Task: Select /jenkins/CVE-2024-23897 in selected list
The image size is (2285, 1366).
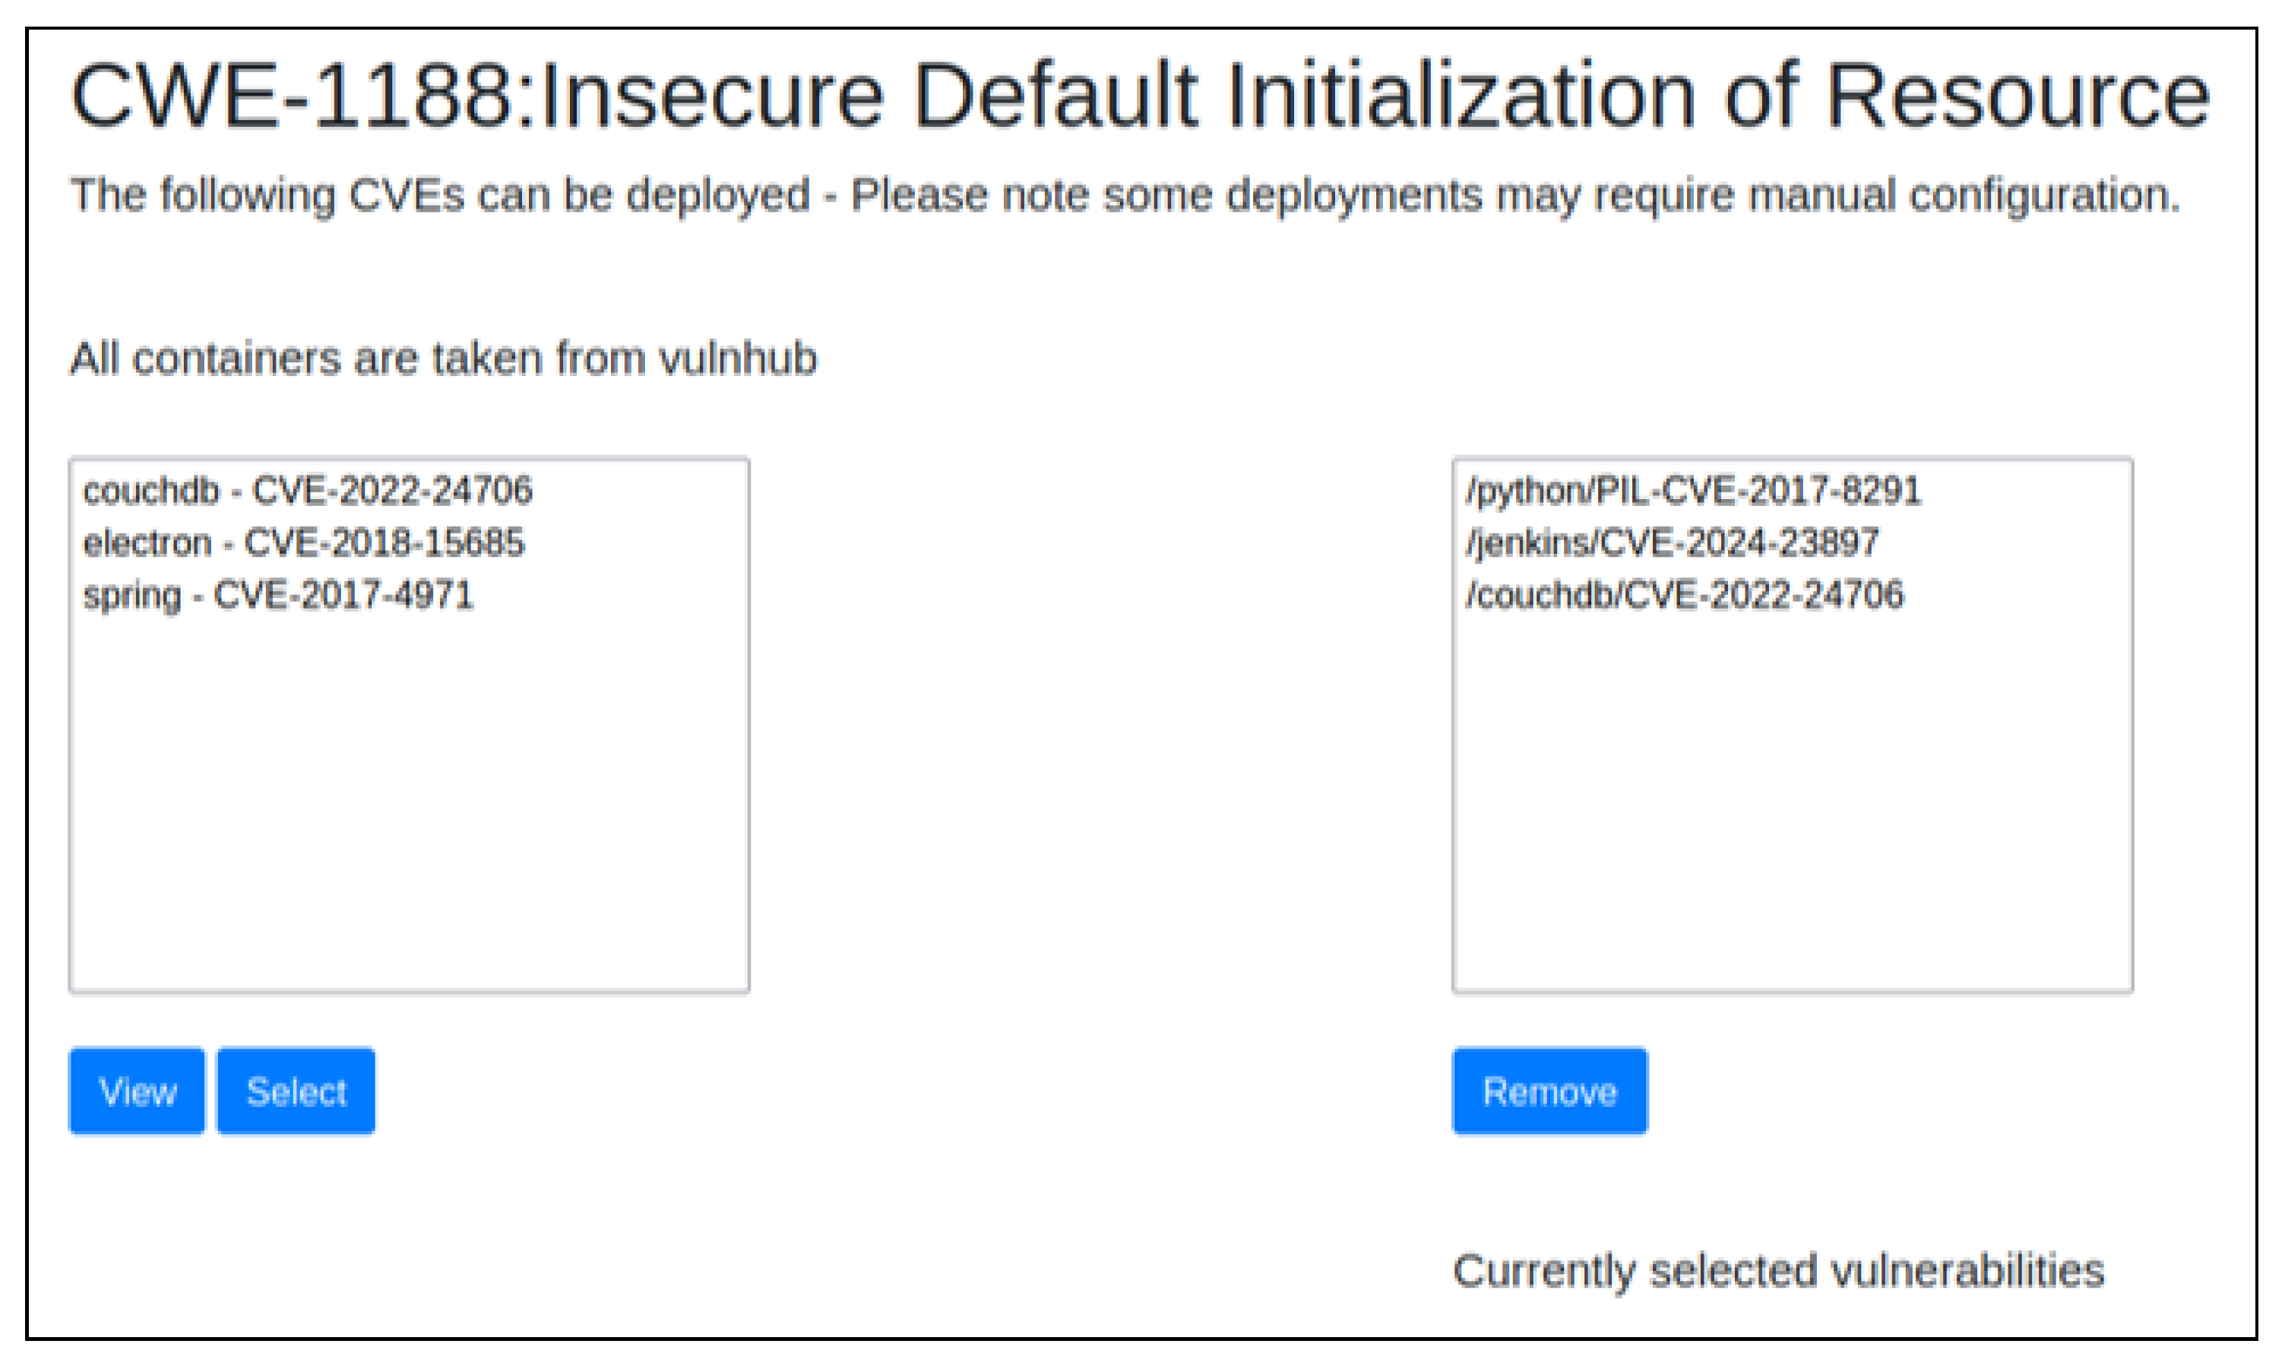Action: [1672, 543]
